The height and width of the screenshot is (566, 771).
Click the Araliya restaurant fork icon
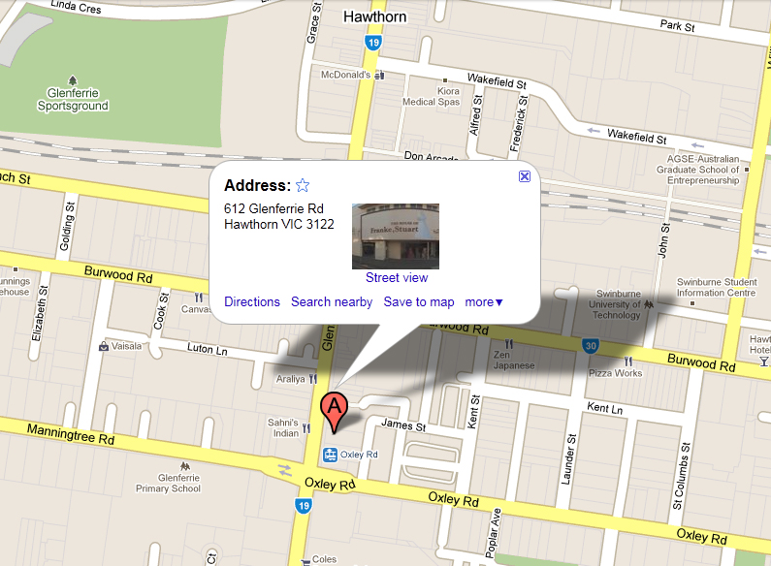pos(312,379)
